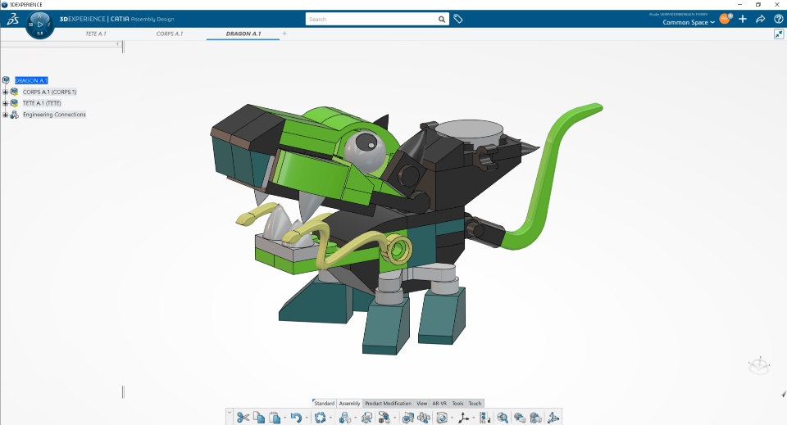This screenshot has height=425, width=787.
Task: Click the robot compass icon at toolbar end
Action: [x=553, y=418]
